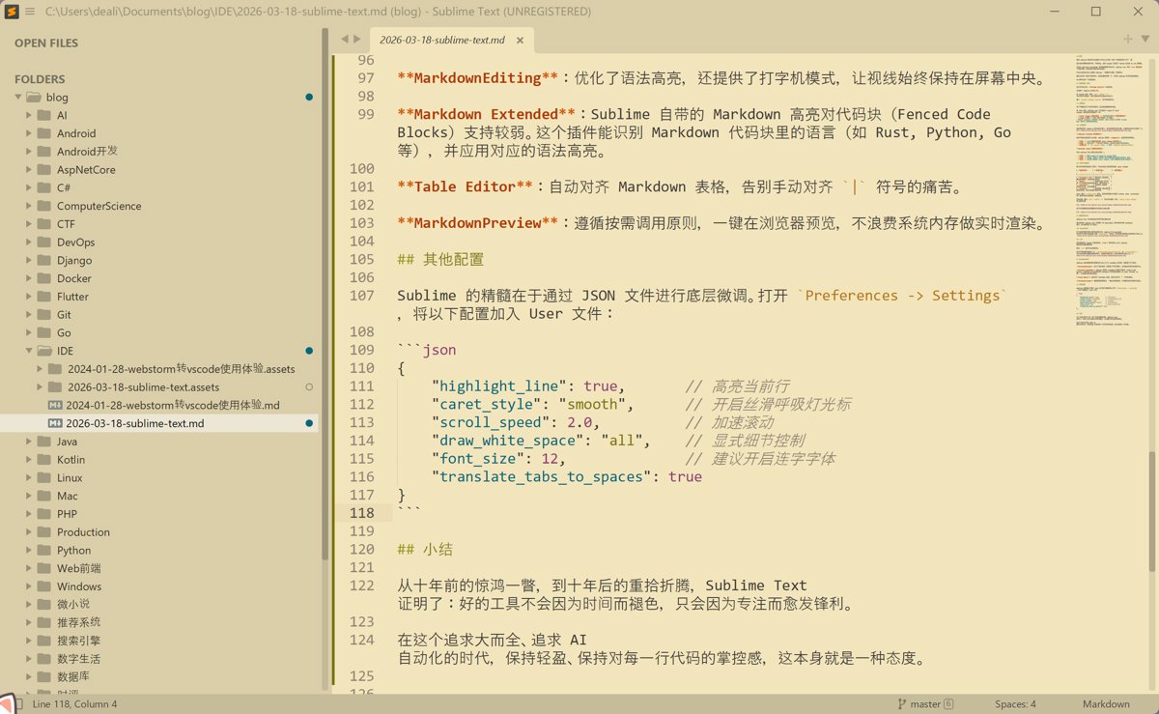Viewport: 1159px width, 714px height.
Task: Select the Android开发 folder row
Action: (158, 152)
